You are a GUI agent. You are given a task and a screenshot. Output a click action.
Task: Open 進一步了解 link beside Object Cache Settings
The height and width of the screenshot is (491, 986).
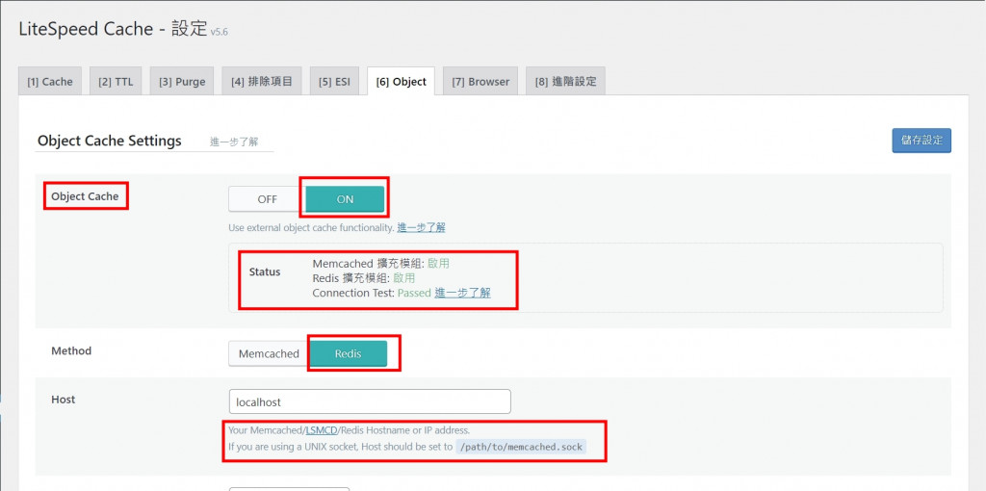click(x=234, y=142)
